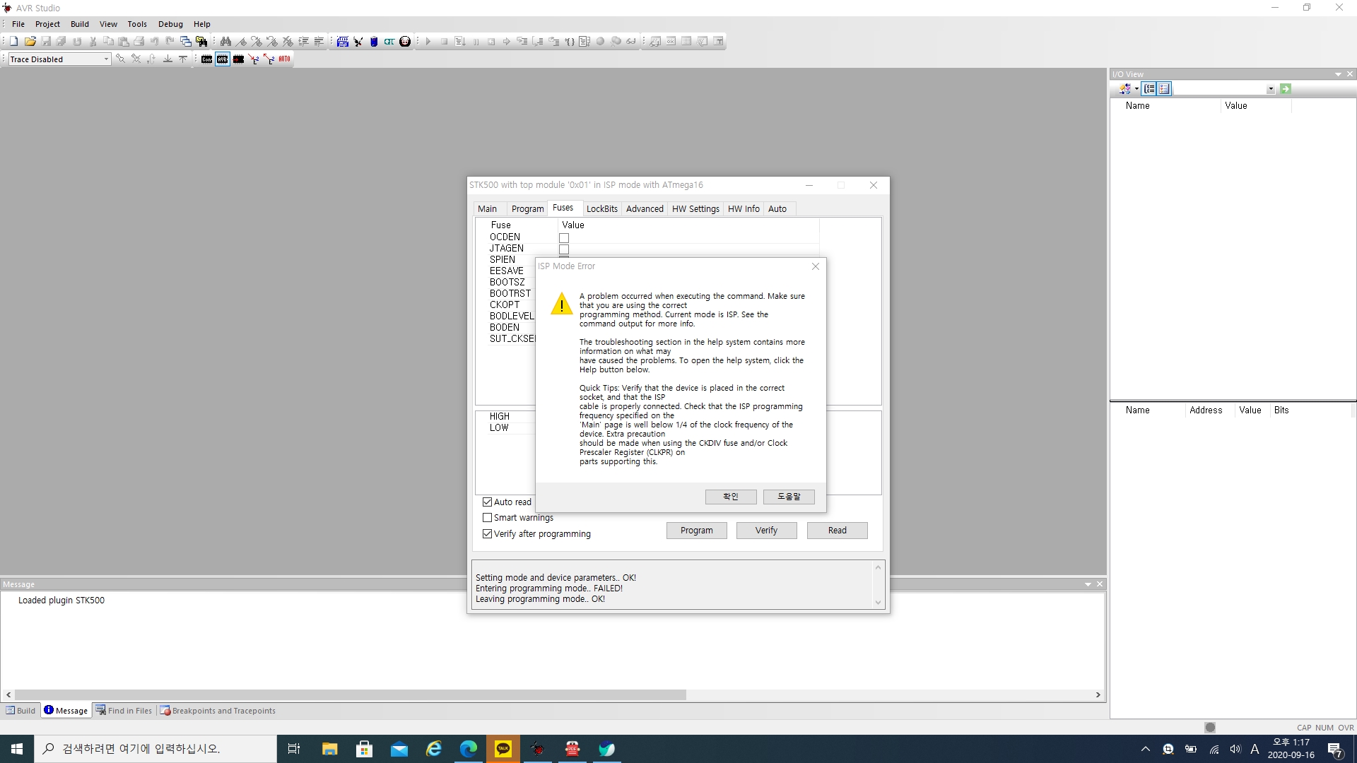Click the Open File folder icon

30,42
